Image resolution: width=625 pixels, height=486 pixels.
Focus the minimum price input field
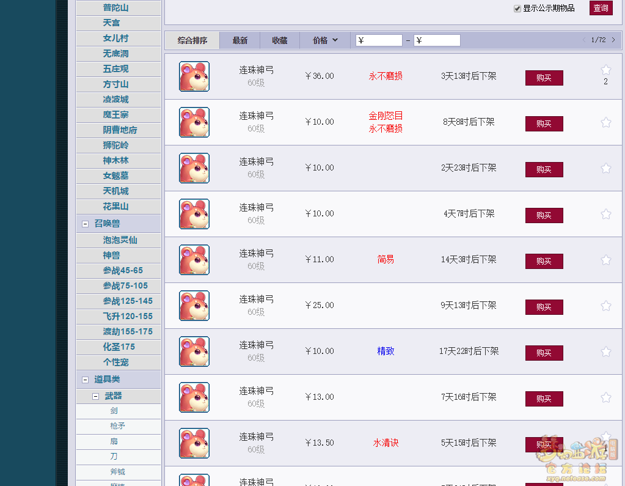point(379,40)
